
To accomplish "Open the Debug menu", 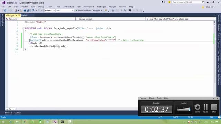I will click(41, 7).
